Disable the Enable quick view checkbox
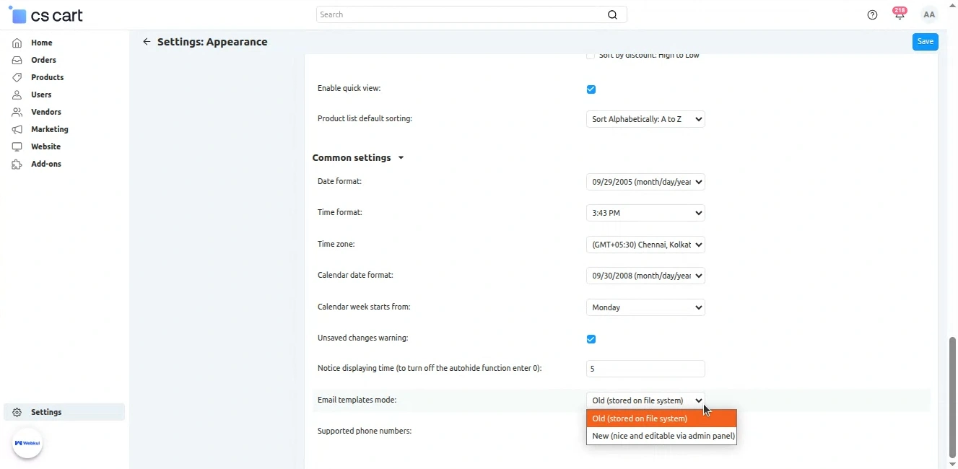958x469 pixels. tap(591, 89)
